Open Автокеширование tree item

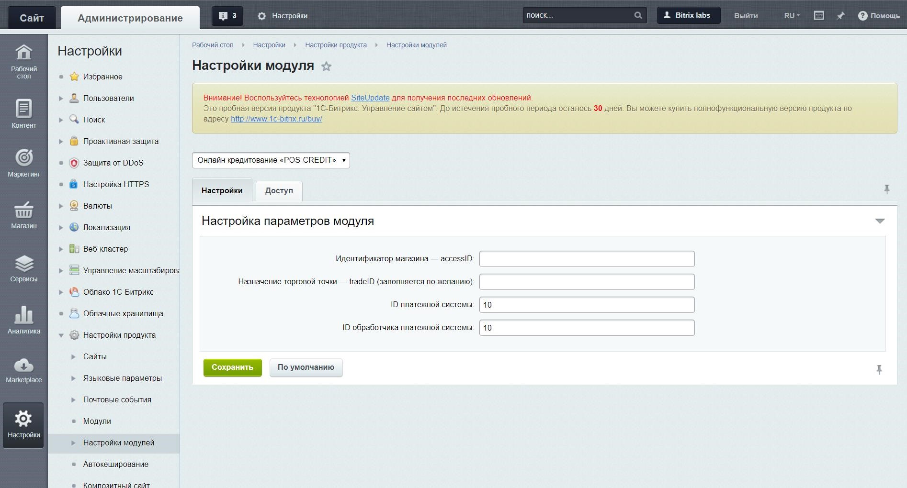coord(115,464)
